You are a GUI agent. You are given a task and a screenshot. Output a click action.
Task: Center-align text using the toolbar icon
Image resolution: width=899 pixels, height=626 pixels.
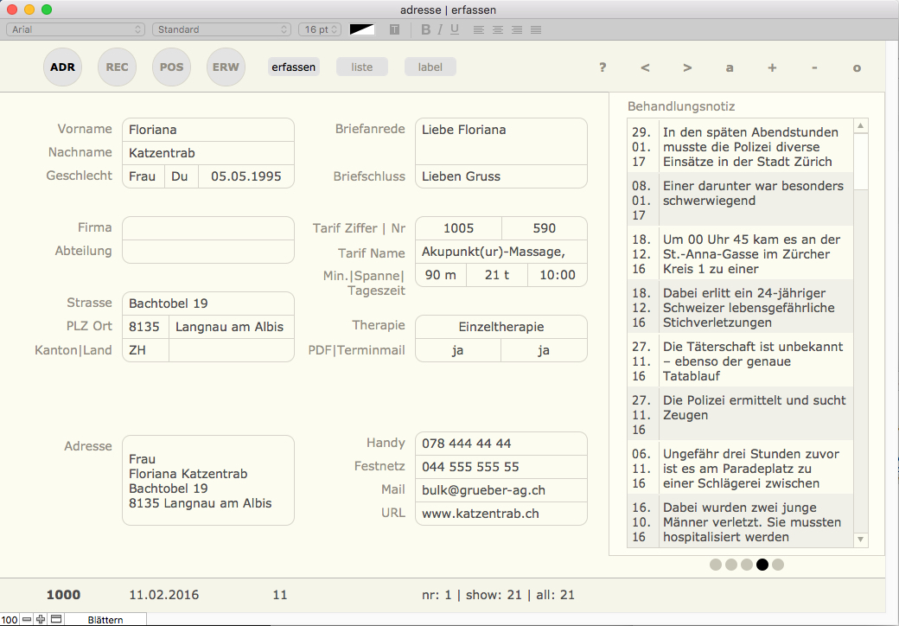pyautogui.click(x=497, y=29)
